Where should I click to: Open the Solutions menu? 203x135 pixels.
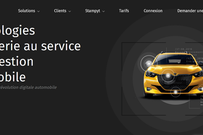click(26, 11)
